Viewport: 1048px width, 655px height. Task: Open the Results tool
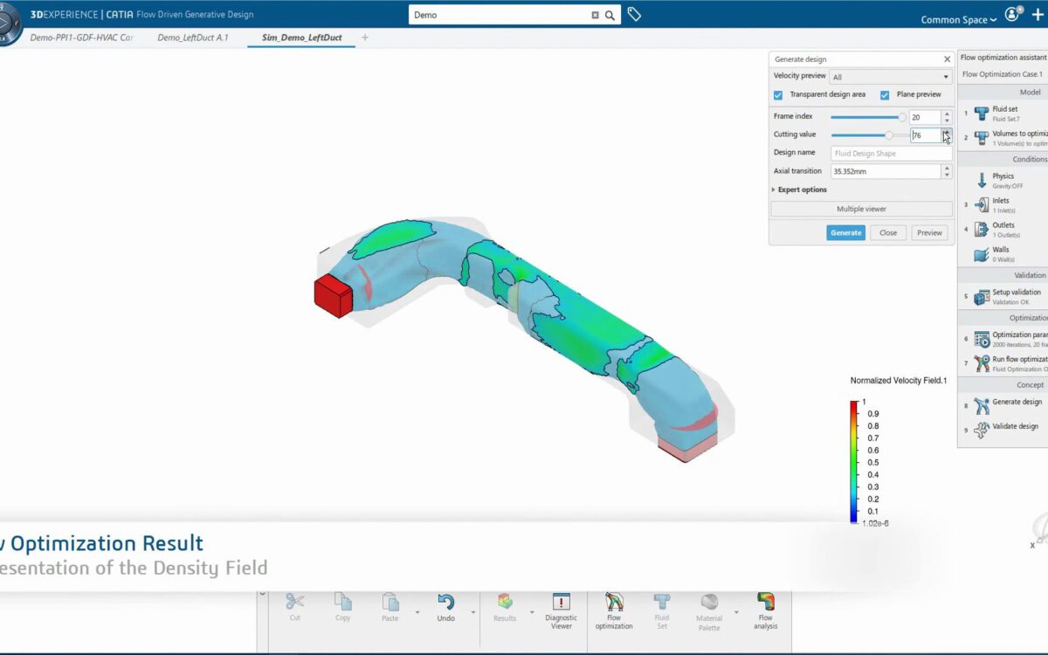click(x=505, y=607)
